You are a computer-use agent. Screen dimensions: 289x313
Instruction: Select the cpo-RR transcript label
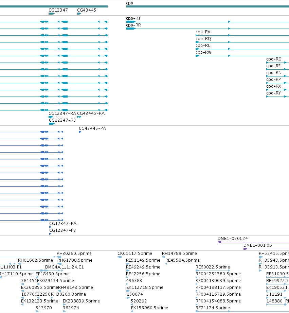[x=133, y=25]
